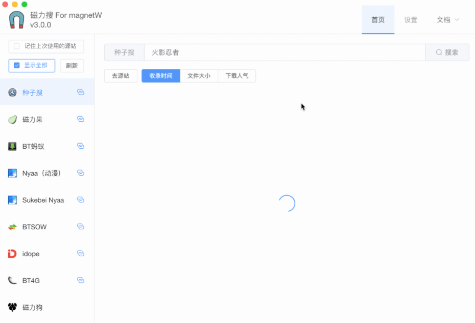Click the link icon next to 种子搜
475x323 pixels.
click(80, 92)
